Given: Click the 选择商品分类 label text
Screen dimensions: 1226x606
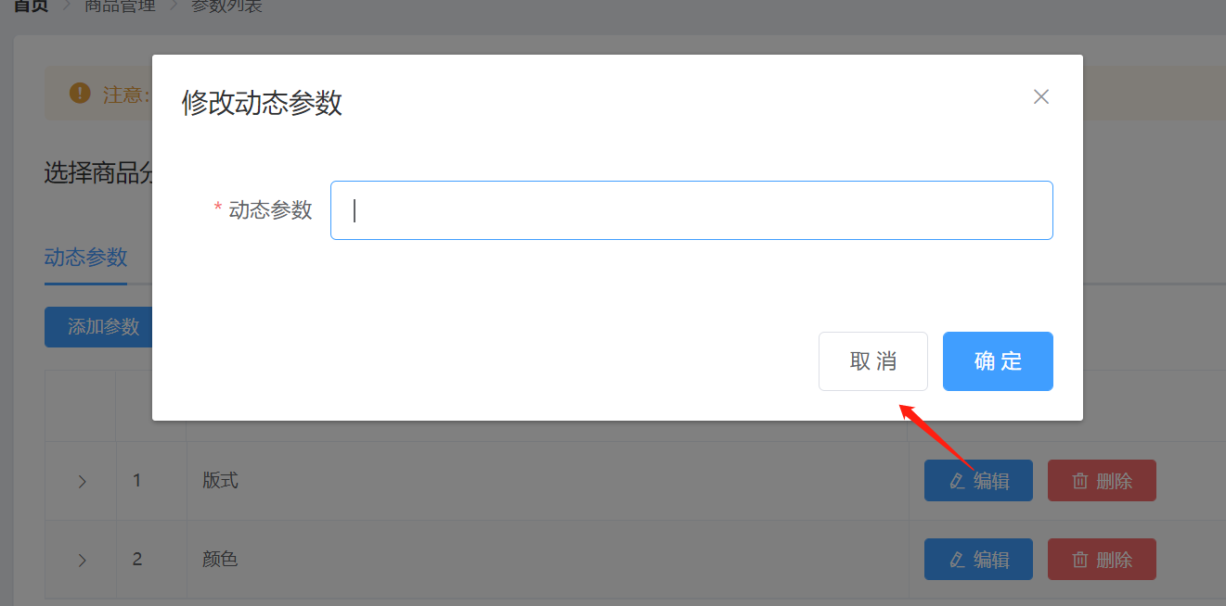Looking at the screenshot, I should tap(98, 172).
